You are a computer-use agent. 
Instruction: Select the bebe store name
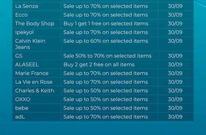(x=22, y=108)
